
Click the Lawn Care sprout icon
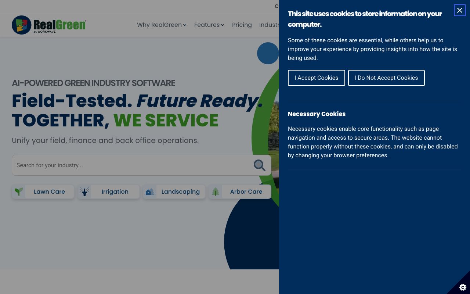click(x=19, y=191)
